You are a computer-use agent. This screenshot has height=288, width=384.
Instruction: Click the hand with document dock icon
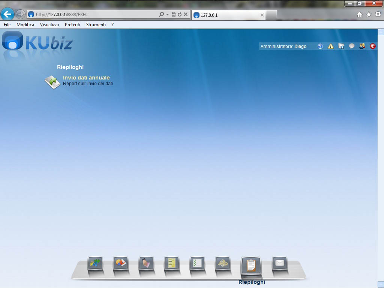point(146,263)
